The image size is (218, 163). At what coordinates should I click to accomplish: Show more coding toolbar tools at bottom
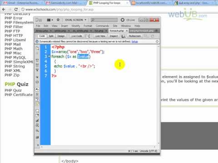(38, 145)
